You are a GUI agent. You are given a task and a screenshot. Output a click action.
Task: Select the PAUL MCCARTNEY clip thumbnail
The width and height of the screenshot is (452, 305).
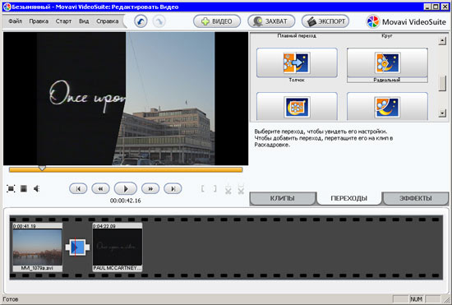[118, 247]
